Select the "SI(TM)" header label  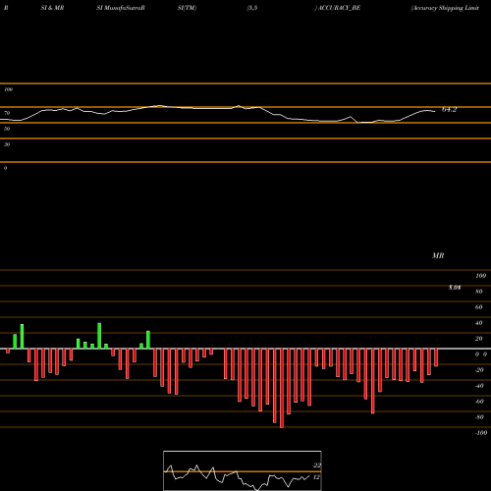pyautogui.click(x=187, y=8)
